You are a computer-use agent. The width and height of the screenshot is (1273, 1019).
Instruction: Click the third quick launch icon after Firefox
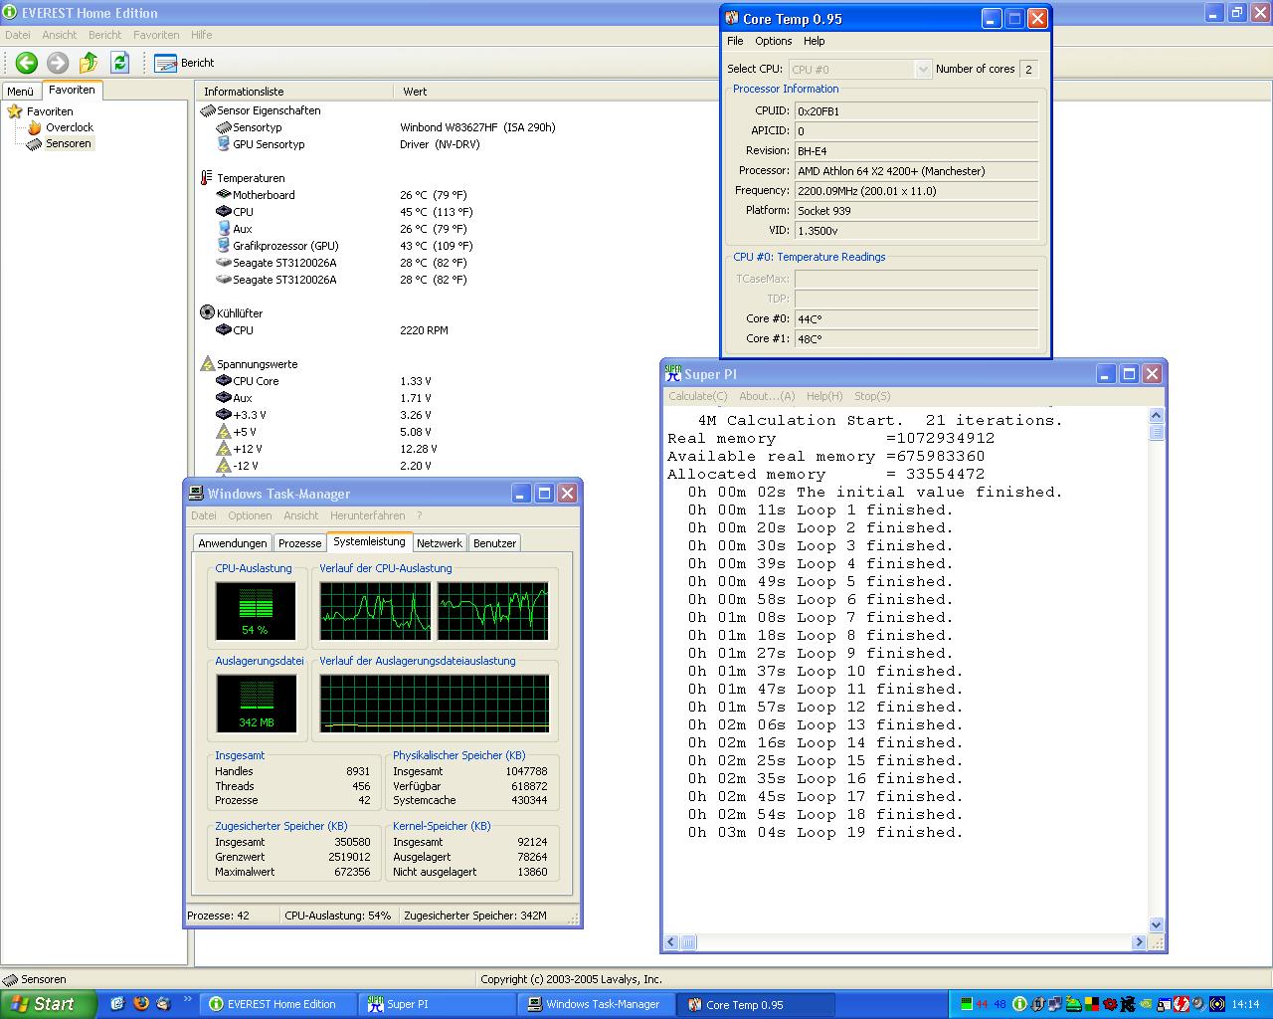click(165, 1003)
